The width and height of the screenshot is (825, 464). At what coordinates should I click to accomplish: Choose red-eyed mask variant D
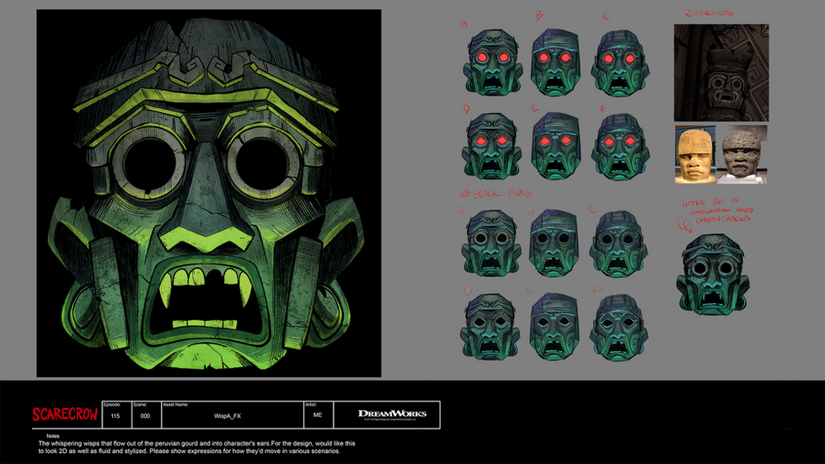(x=489, y=145)
